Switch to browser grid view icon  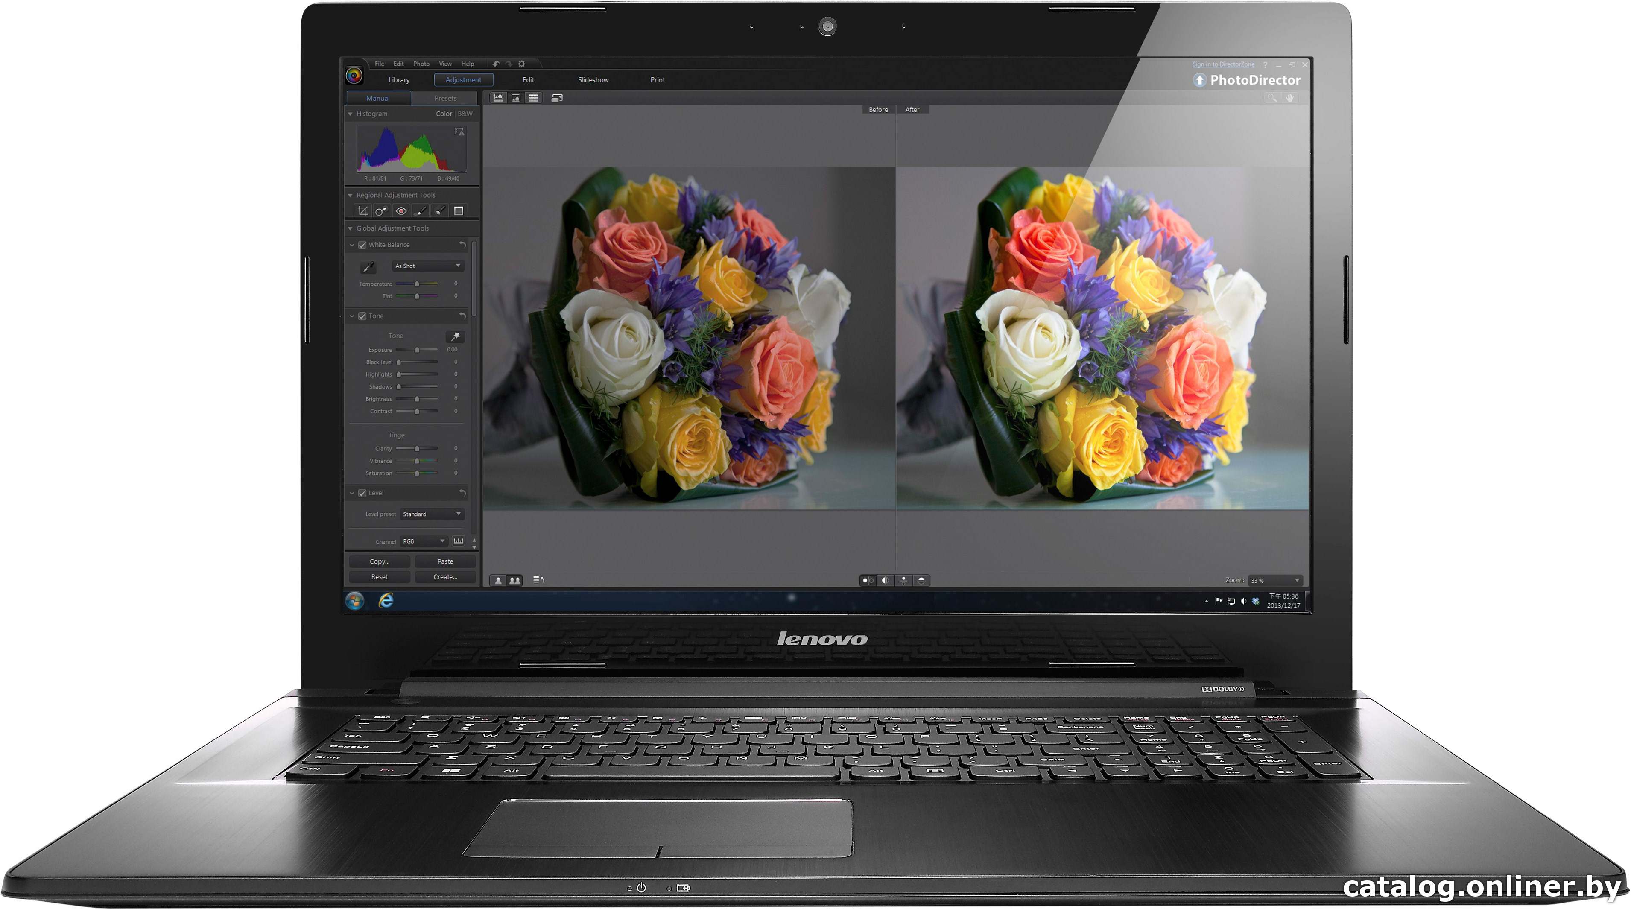point(534,98)
